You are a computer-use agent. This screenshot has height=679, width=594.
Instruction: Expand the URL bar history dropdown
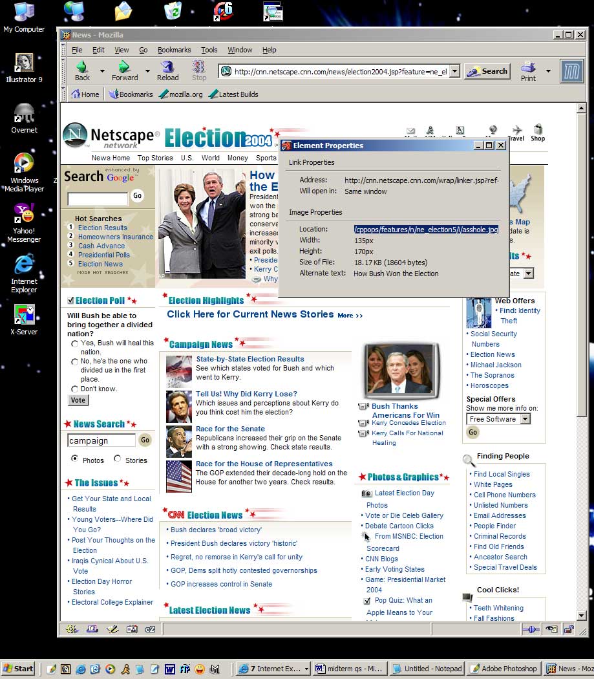click(454, 71)
